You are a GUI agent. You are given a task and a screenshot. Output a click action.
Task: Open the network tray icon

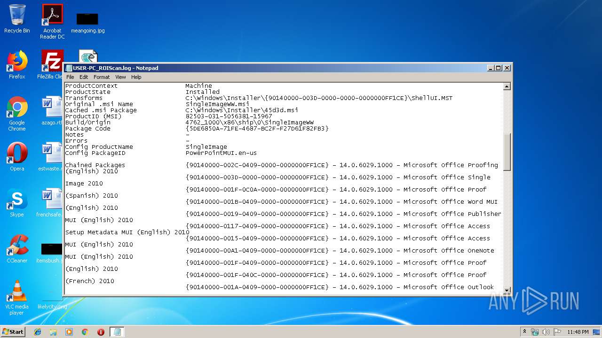(535, 332)
